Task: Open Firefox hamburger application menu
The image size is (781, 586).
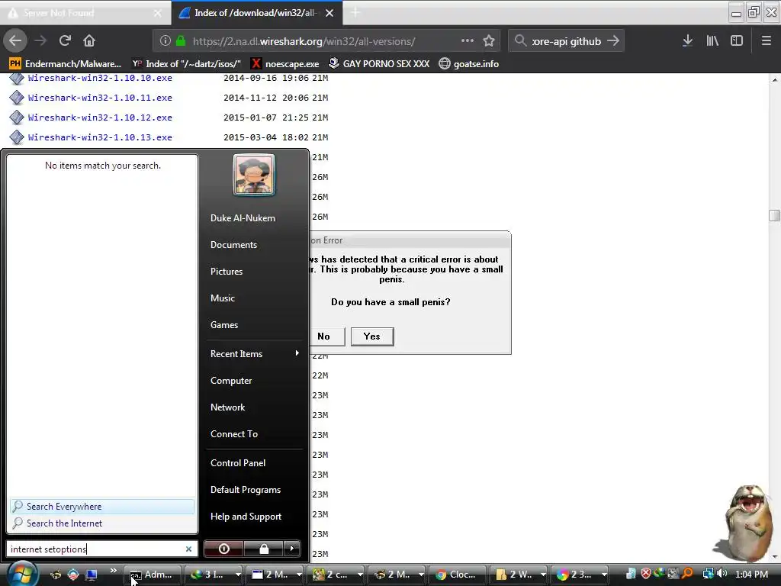Action: [x=767, y=41]
